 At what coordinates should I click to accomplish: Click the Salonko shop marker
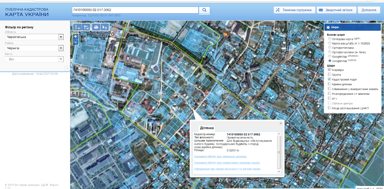point(213,50)
